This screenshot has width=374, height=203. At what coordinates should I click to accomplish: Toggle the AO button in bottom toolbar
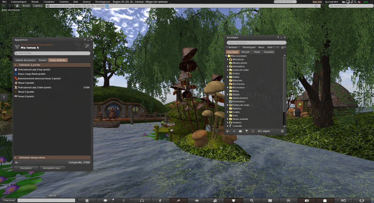(343, 200)
